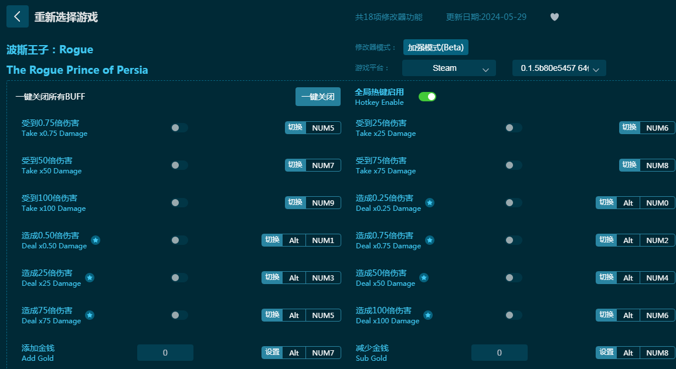
Task: Enable the Take x50 Damage switch
Action: [x=179, y=165]
